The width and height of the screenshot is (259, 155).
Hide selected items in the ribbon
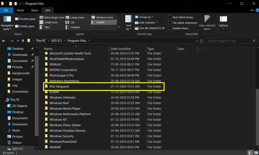207,23
